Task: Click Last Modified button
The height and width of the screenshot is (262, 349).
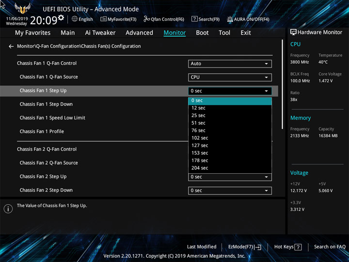Action: coord(202,247)
